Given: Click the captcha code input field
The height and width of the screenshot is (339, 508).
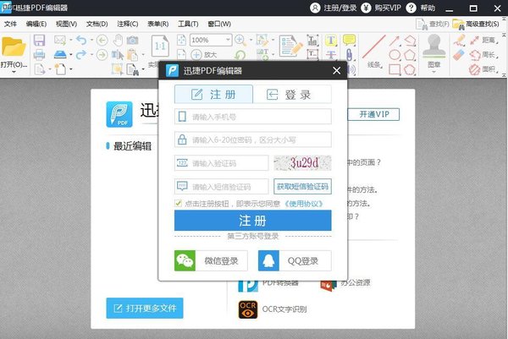Looking at the screenshot, I should 222,163.
